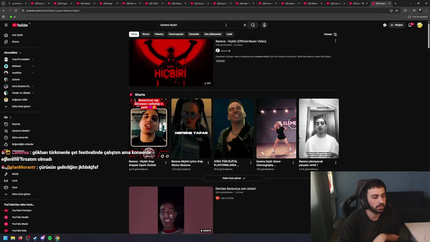Select the İzlenenler filter chip
This screenshot has height=242, width=430.
pyautogui.click(x=194, y=34)
